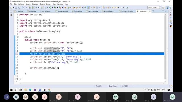Open the New file dropdown arrow

(x=14, y=8)
